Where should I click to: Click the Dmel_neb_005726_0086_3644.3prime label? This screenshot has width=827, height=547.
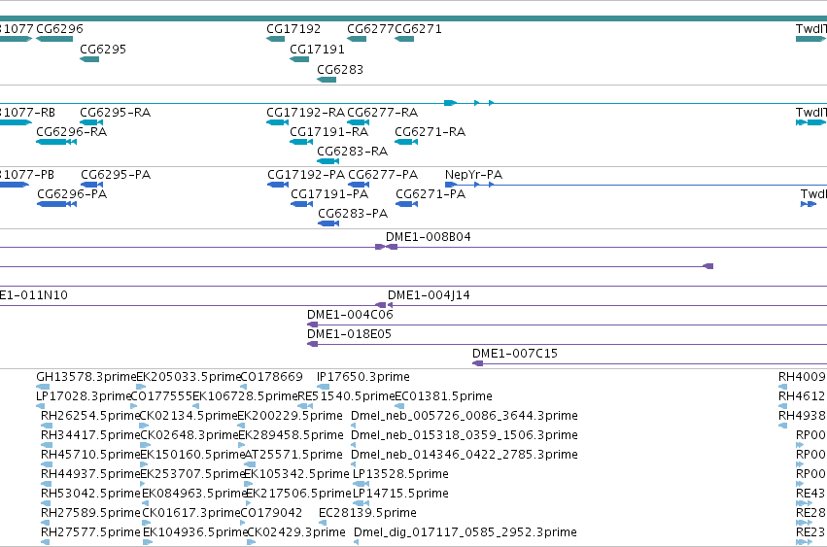[x=465, y=416]
